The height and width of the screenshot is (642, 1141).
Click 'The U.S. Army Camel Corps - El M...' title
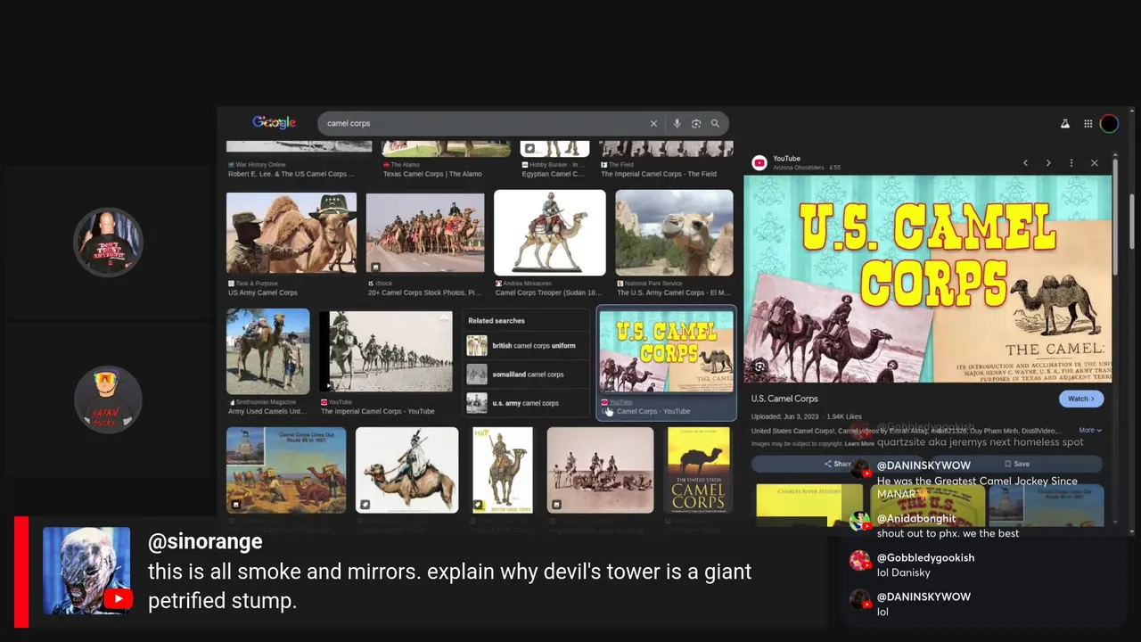[674, 292]
